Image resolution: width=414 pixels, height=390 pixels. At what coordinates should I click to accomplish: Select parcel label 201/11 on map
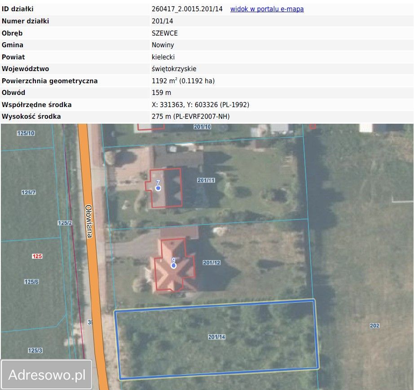click(x=206, y=180)
